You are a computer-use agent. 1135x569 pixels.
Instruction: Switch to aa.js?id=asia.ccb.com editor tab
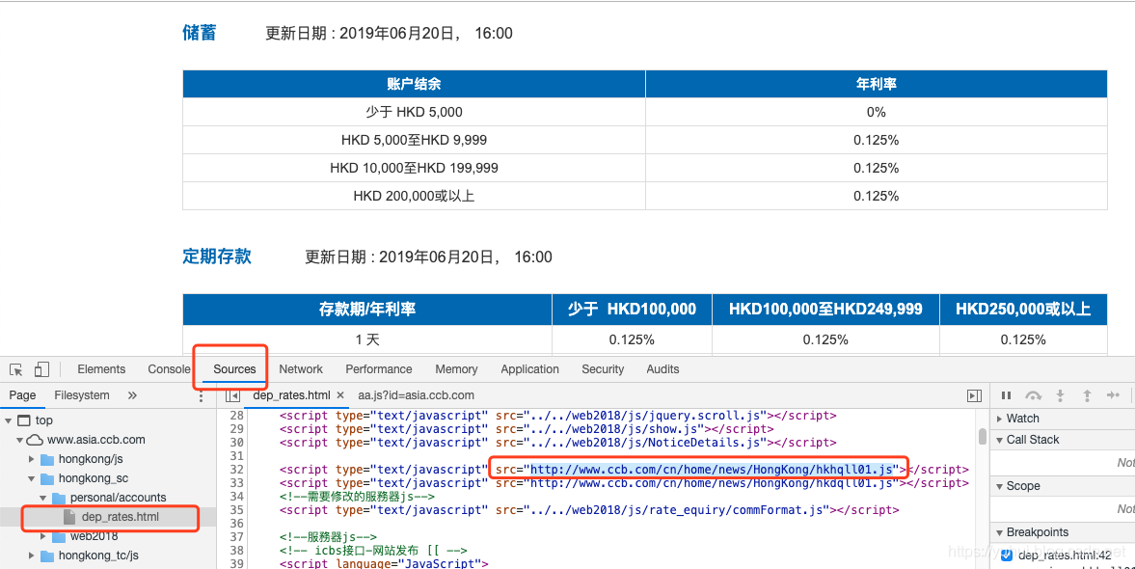click(417, 395)
